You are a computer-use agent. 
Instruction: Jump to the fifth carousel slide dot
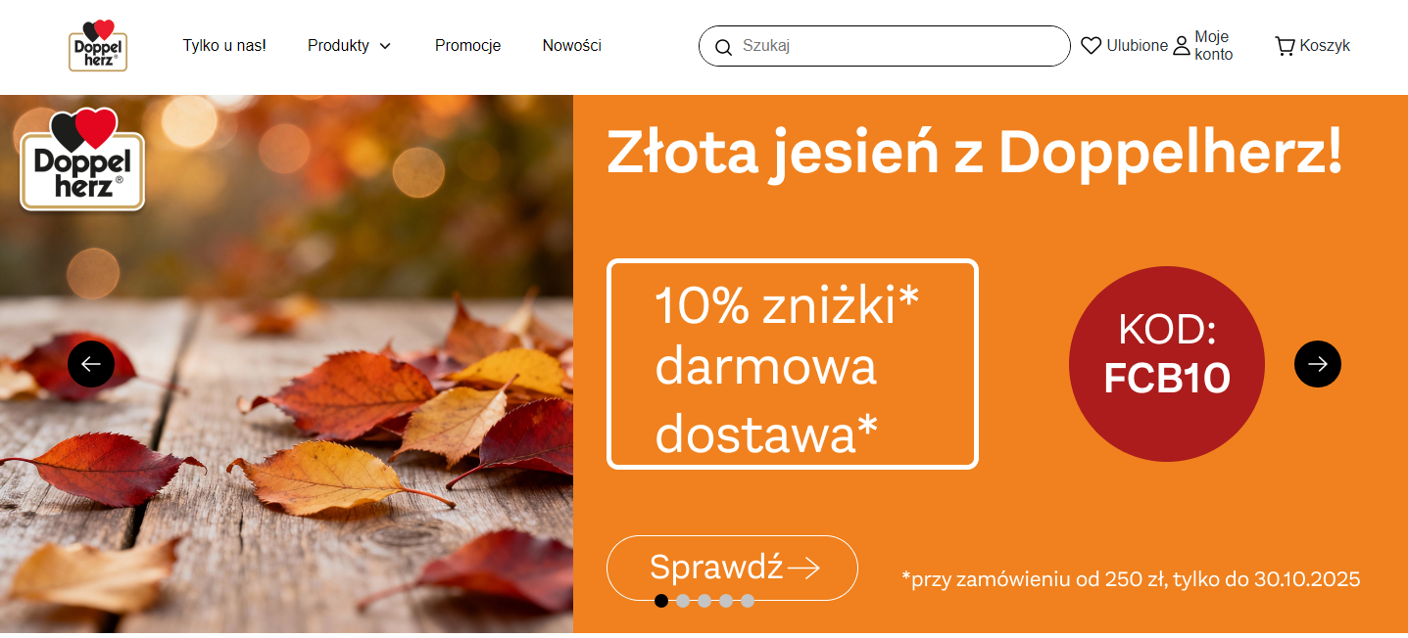(x=748, y=601)
